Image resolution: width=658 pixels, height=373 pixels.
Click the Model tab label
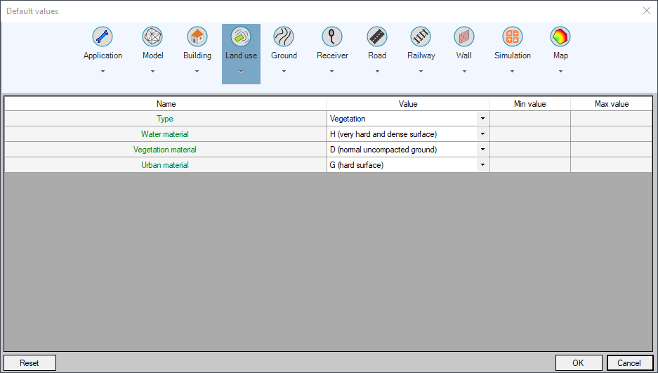[153, 55]
